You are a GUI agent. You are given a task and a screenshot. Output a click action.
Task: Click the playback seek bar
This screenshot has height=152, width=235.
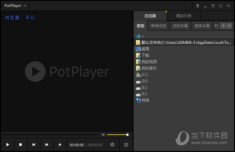click(x=49, y=135)
